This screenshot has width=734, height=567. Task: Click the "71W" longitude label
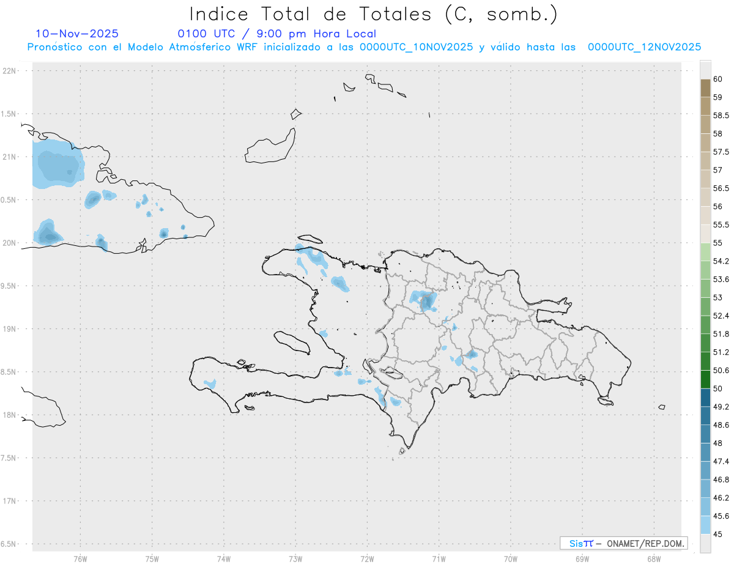click(x=439, y=558)
